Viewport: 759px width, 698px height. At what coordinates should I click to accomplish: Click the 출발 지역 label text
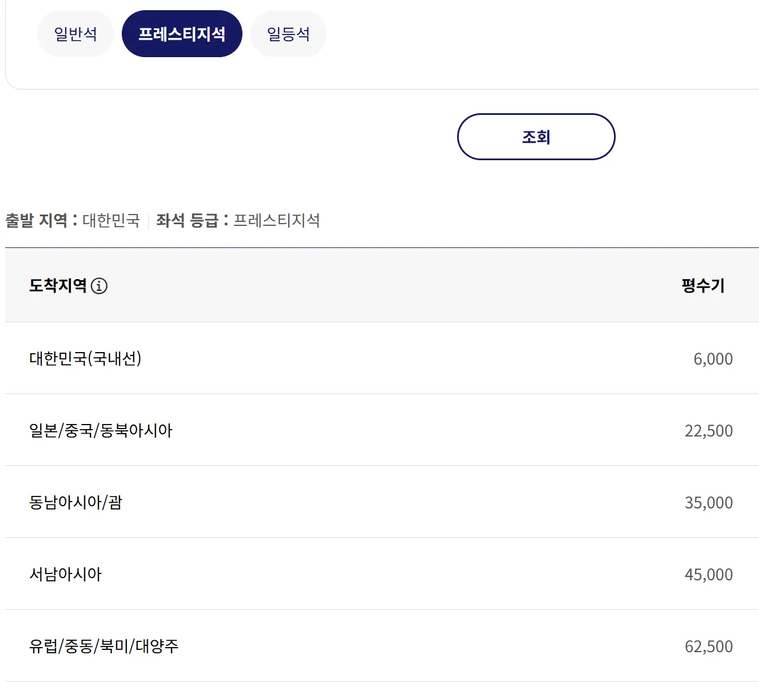[38, 220]
